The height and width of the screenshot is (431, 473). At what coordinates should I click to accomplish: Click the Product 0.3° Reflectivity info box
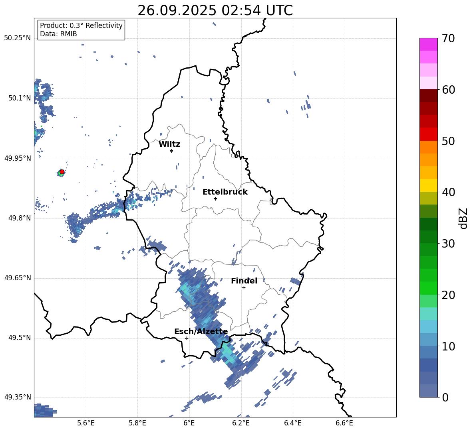(81, 30)
